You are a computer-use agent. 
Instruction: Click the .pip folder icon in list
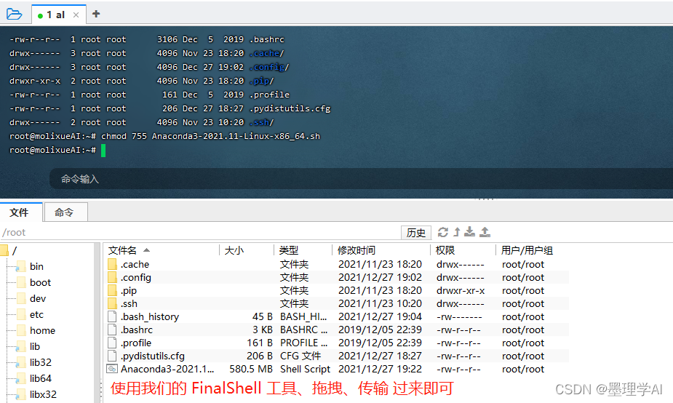click(x=112, y=290)
